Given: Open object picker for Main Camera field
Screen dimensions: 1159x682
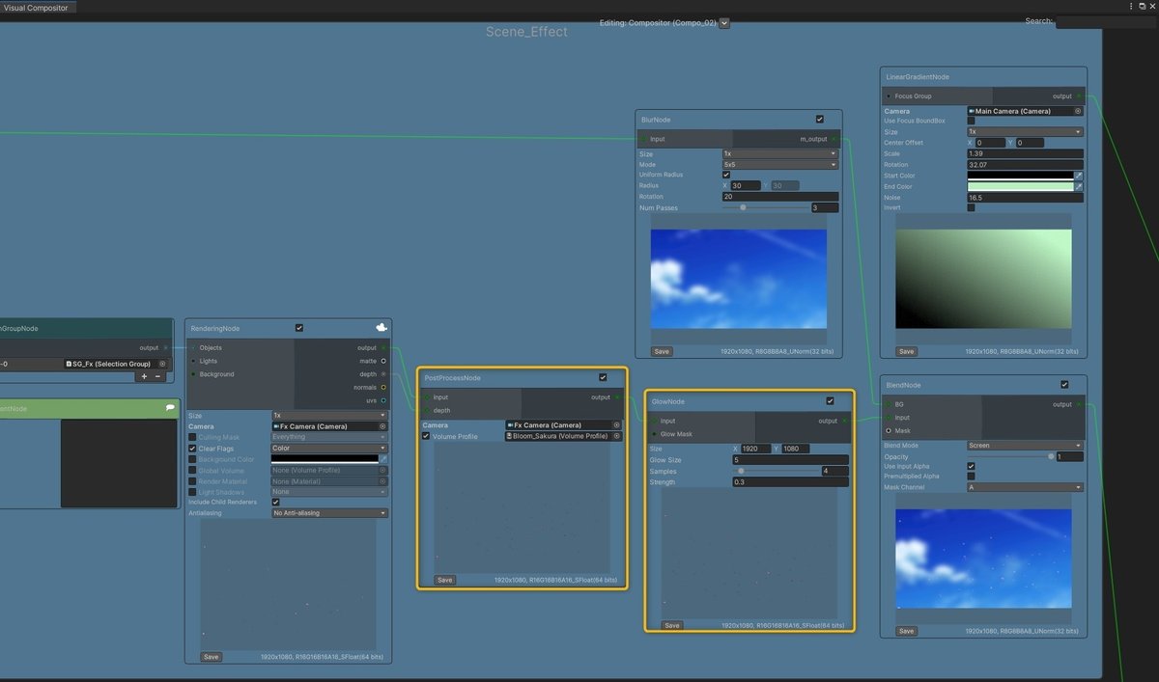Looking at the screenshot, I should [1078, 111].
